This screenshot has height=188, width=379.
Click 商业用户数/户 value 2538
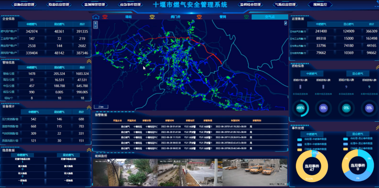coord(32,46)
